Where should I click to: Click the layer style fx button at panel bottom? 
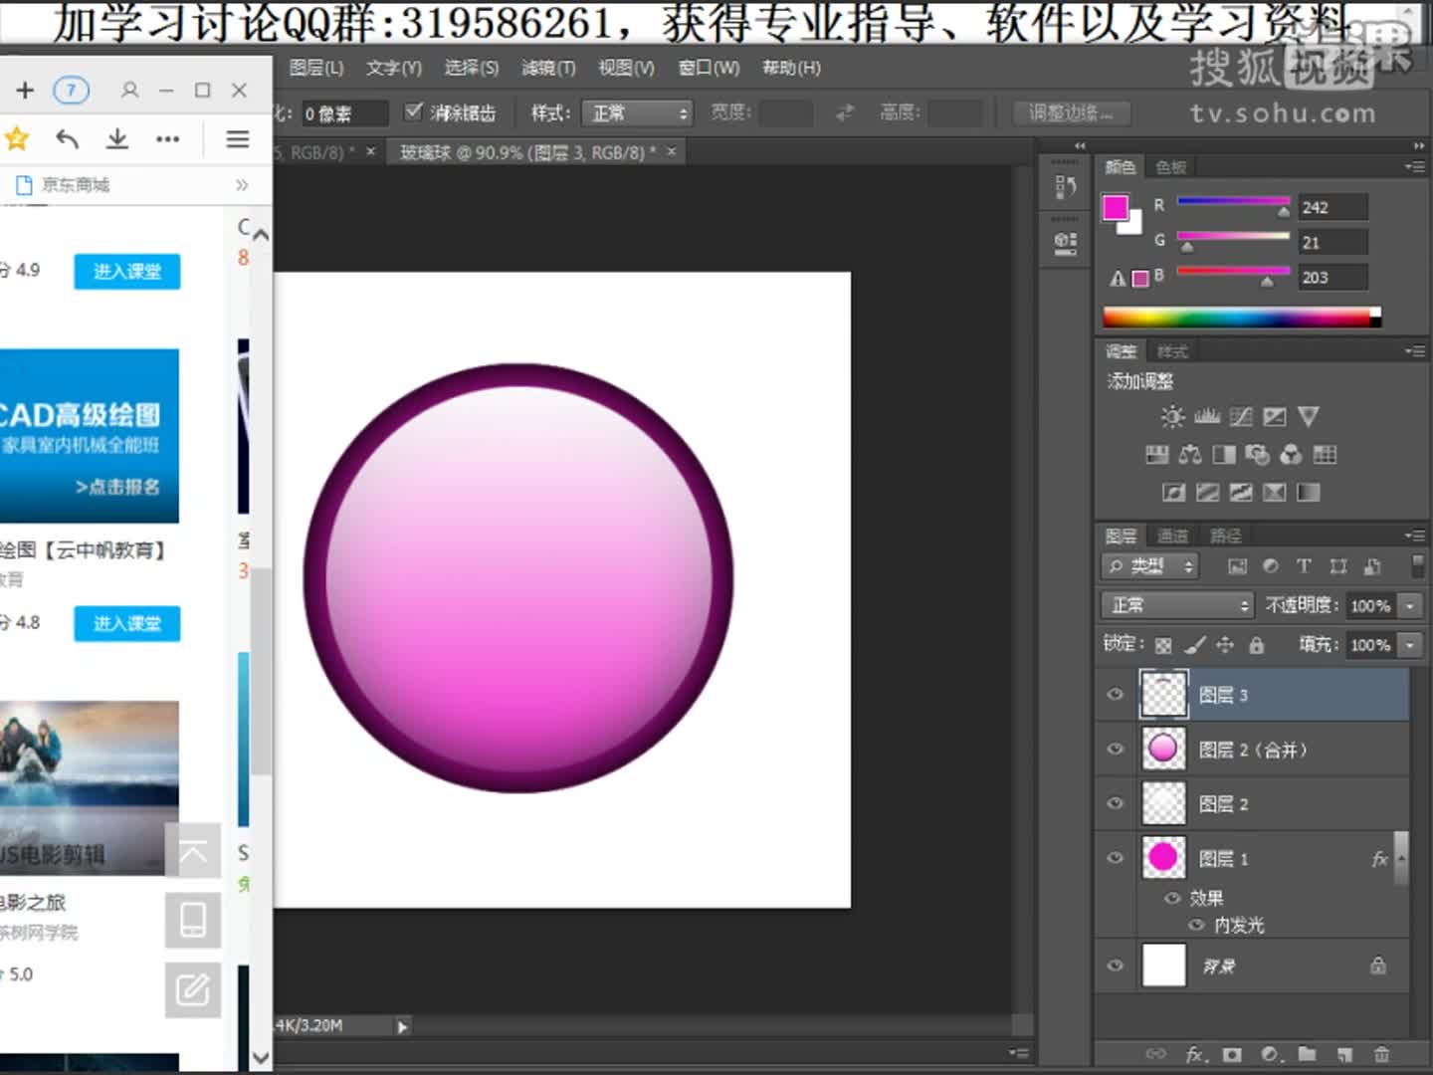(x=1196, y=1054)
